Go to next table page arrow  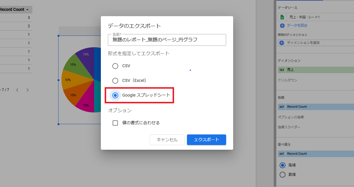[28, 90]
